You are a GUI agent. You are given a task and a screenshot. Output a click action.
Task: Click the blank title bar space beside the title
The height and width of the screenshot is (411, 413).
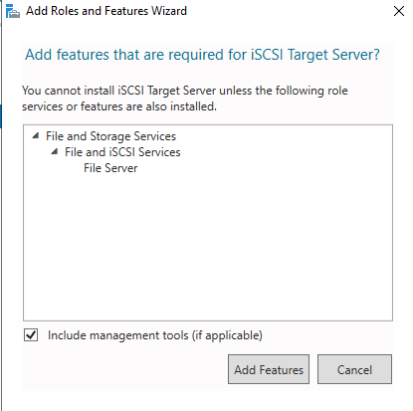pyautogui.click(x=289, y=11)
